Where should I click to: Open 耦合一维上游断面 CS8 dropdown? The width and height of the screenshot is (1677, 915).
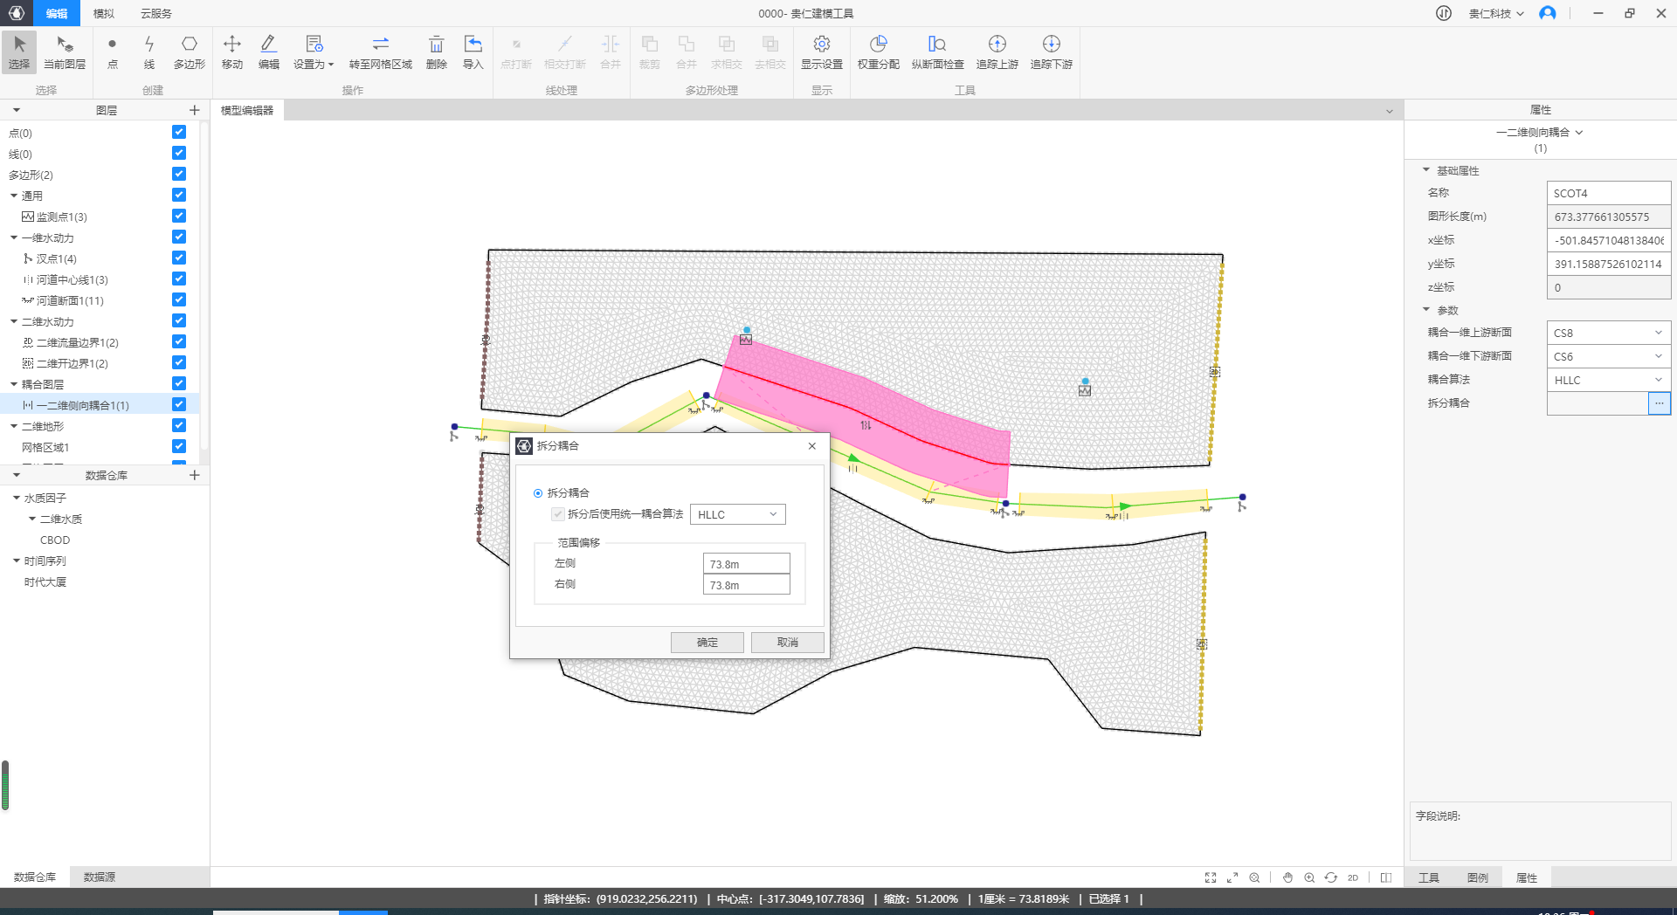(1608, 333)
